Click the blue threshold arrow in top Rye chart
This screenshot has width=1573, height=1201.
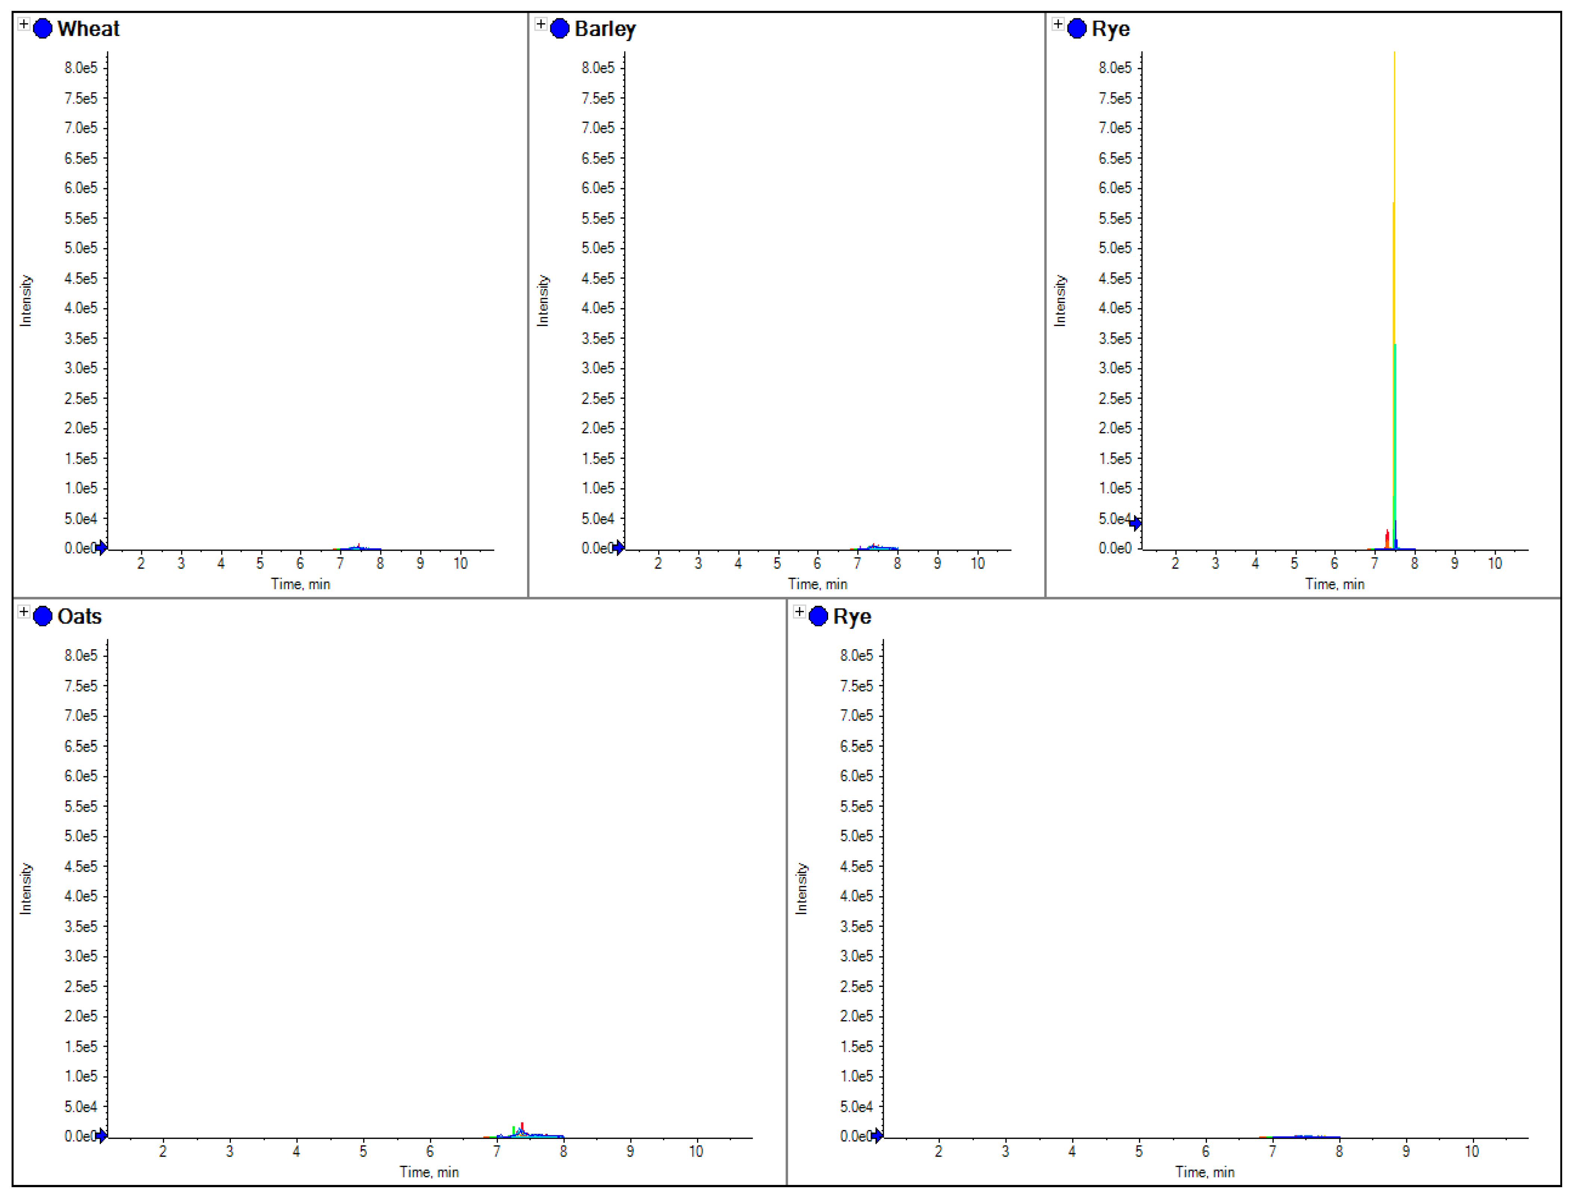[x=1136, y=523]
